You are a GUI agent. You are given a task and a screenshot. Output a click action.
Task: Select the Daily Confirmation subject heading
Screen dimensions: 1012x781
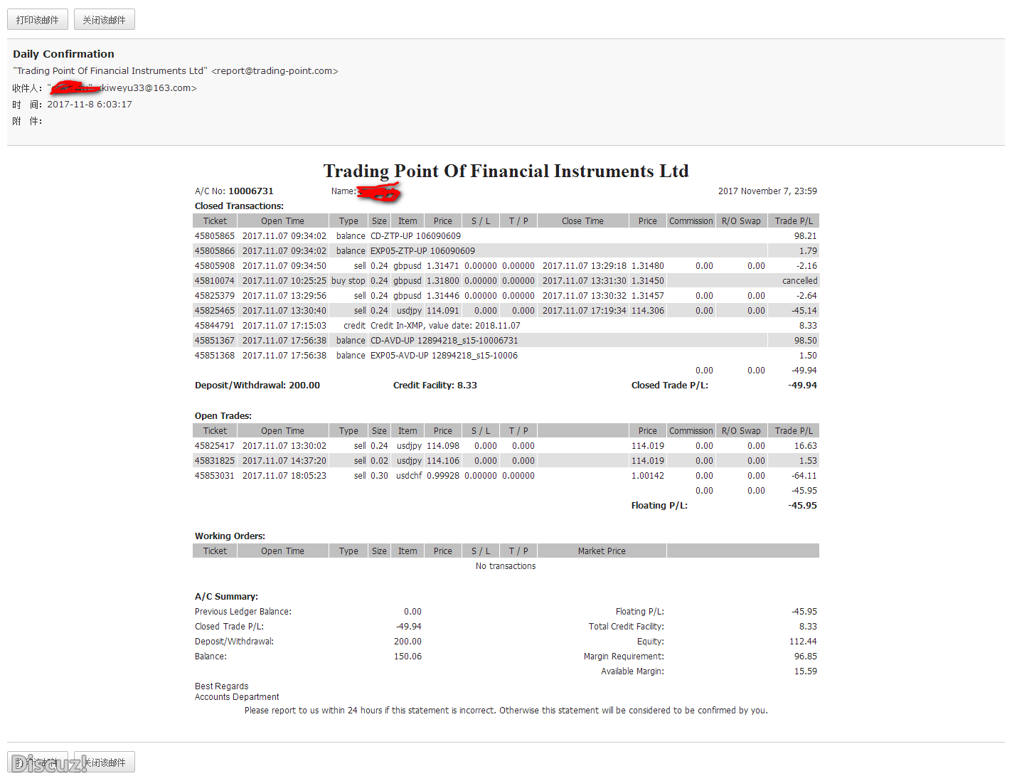pyautogui.click(x=63, y=54)
